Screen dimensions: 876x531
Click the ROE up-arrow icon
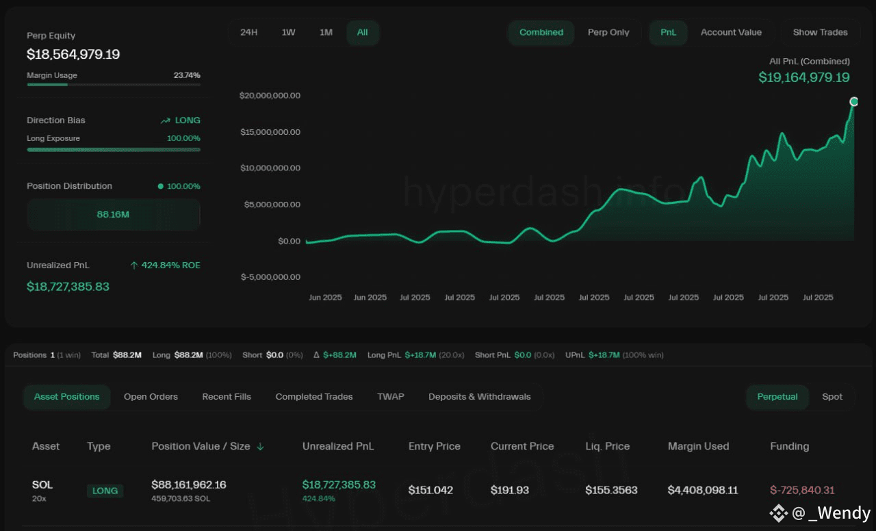pos(134,265)
